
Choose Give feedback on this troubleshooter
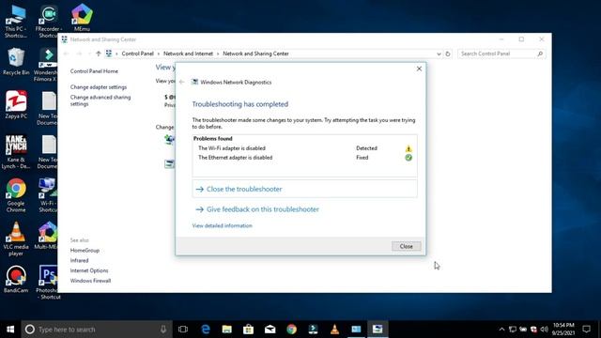point(263,209)
